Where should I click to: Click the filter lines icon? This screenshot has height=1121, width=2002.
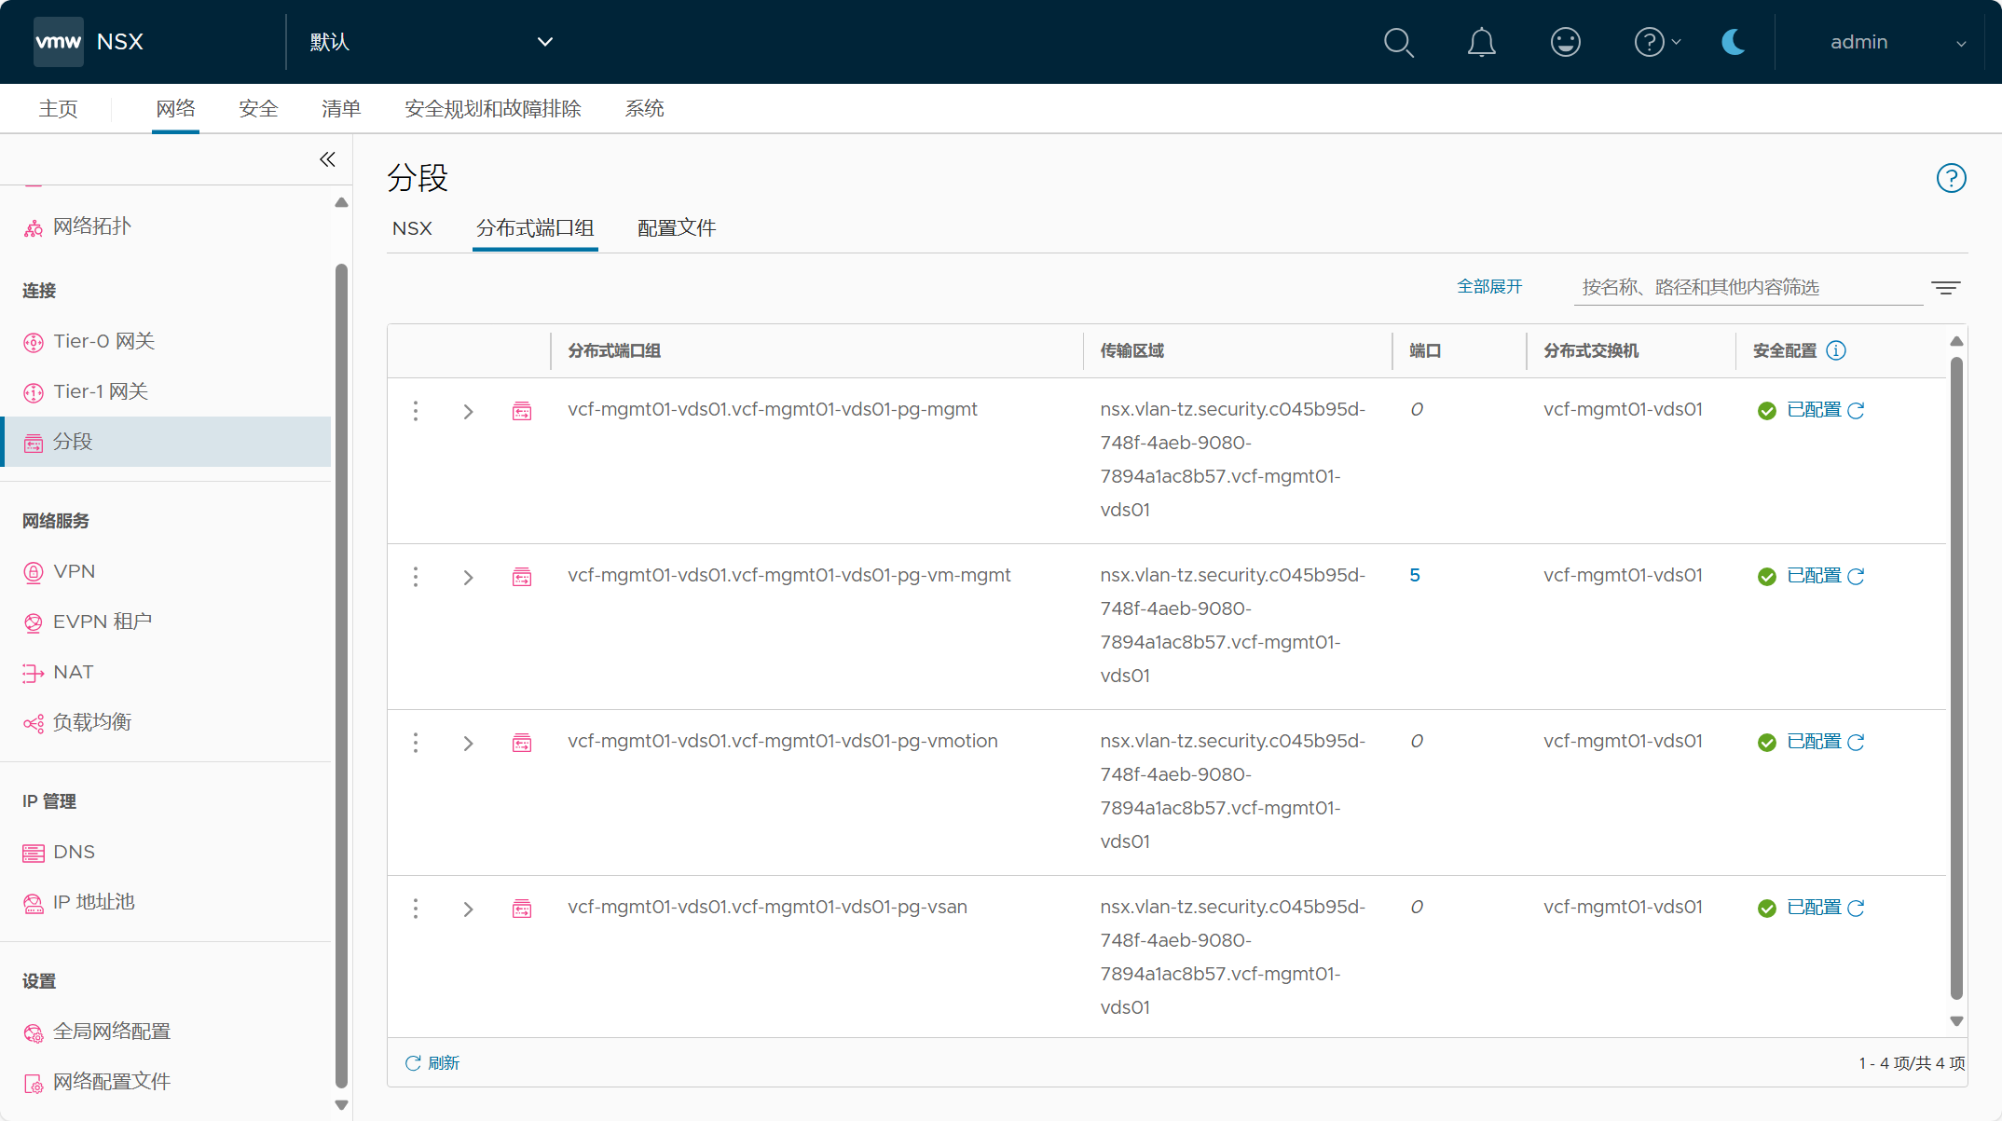(x=1945, y=288)
